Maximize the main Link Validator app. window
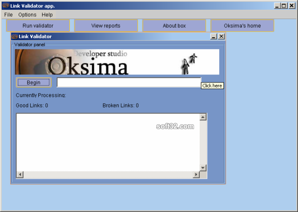 point(285,6)
